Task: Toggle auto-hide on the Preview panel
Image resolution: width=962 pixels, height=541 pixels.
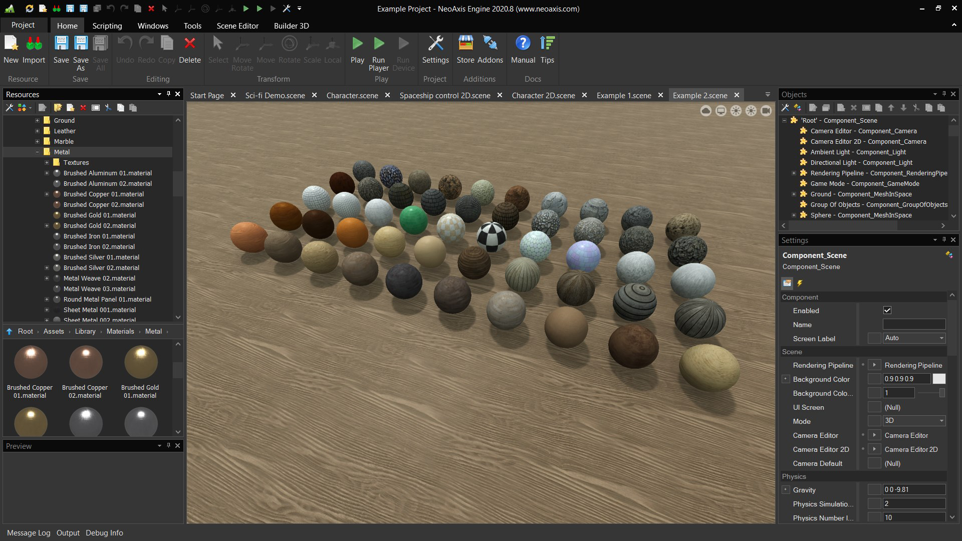Action: [x=168, y=445]
